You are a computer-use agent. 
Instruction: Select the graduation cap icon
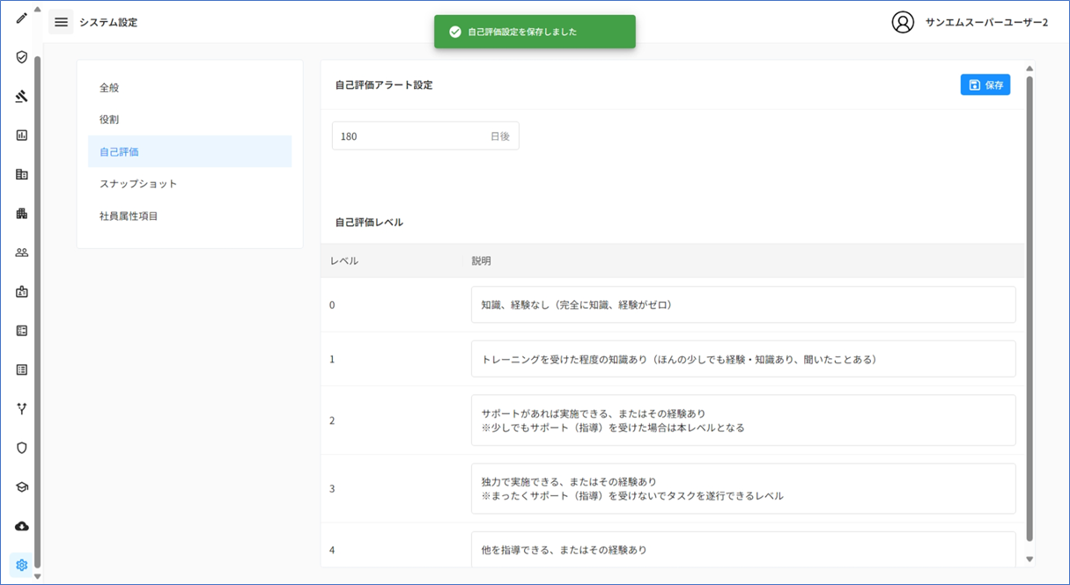tap(22, 486)
